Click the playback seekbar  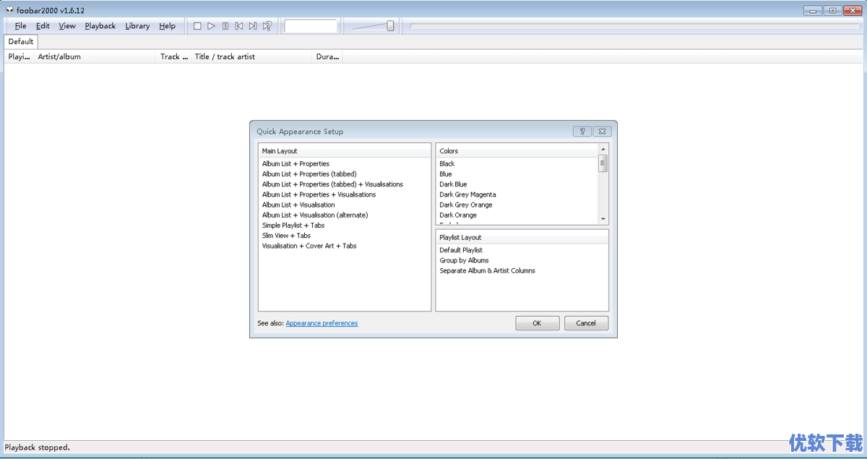tap(634, 26)
